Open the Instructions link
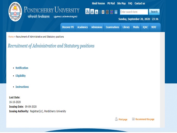The height and width of the screenshot is (133, 177). (x=22, y=87)
